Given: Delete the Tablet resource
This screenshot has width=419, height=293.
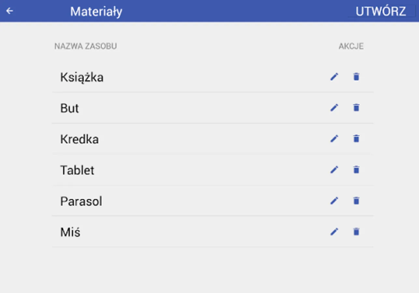Looking at the screenshot, I should click(356, 170).
